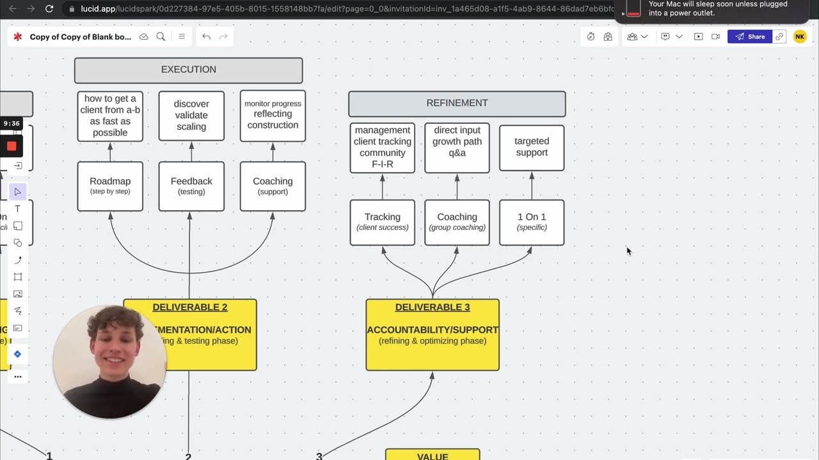Select the Sticky note tool
Image resolution: width=819 pixels, height=460 pixels.
17,226
